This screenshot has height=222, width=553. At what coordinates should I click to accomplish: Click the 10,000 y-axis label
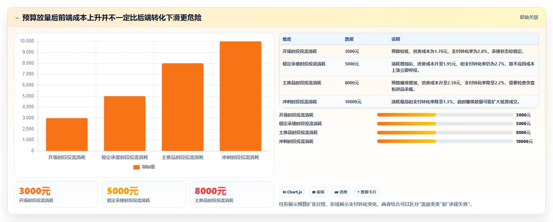[27, 41]
